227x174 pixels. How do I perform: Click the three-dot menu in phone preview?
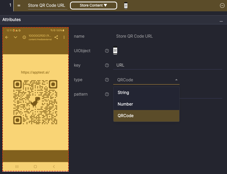pos(64,37)
